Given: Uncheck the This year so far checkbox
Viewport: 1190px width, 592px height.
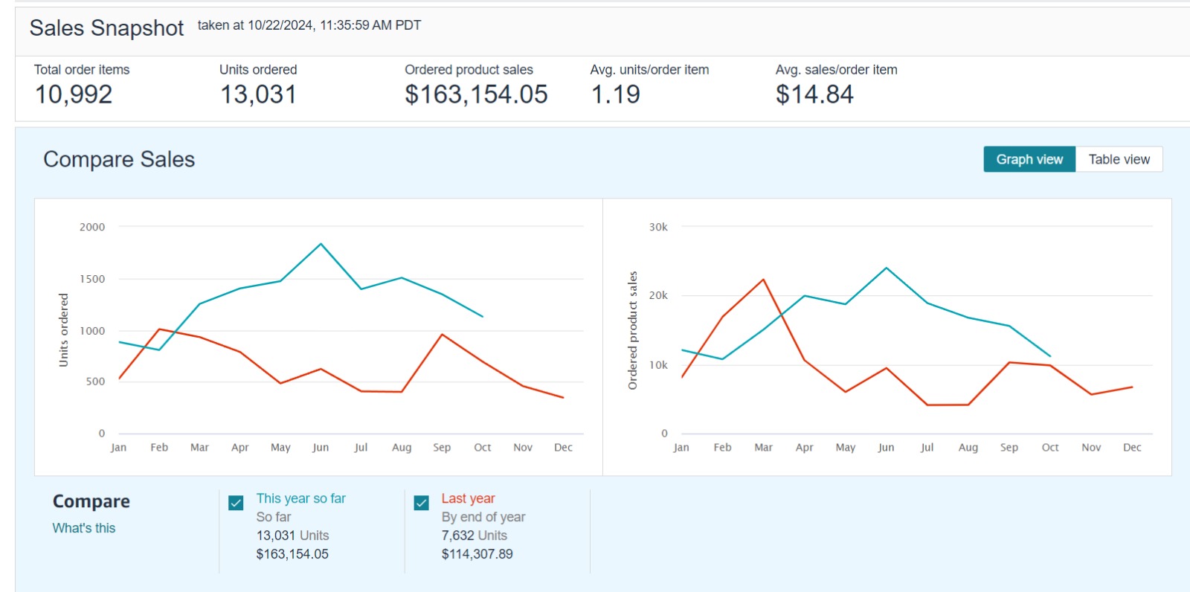Looking at the screenshot, I should pyautogui.click(x=236, y=503).
